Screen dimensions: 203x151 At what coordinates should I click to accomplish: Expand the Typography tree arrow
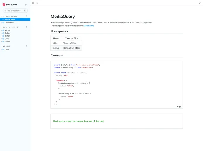1,22
